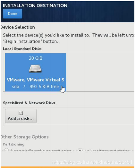Click the blog.csdn.net watermark URL
135x168 pixels.
point(92,162)
